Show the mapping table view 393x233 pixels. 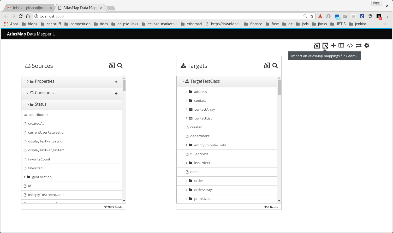pyautogui.click(x=341, y=45)
